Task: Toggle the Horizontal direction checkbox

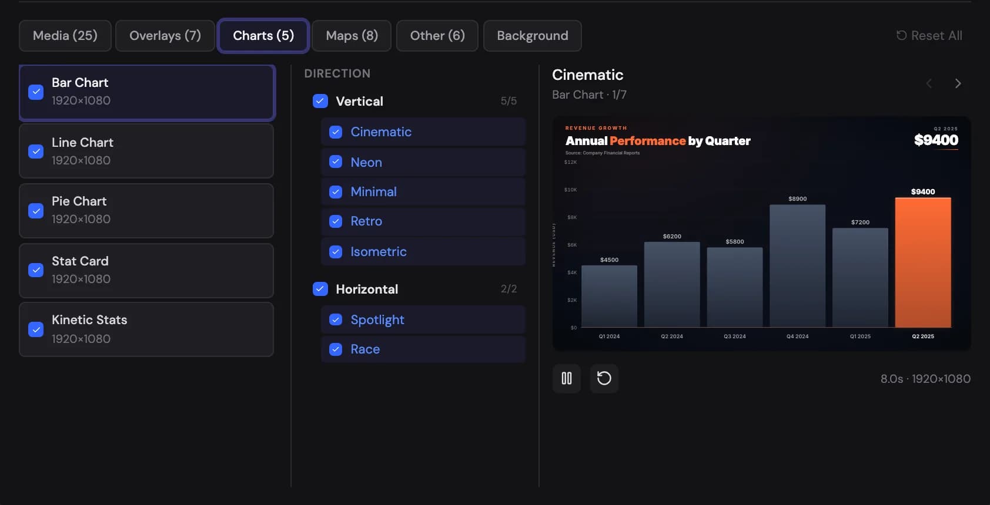Action: (320, 289)
